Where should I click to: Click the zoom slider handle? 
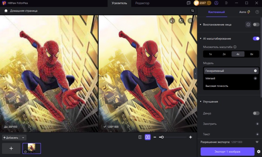(x=162, y=137)
